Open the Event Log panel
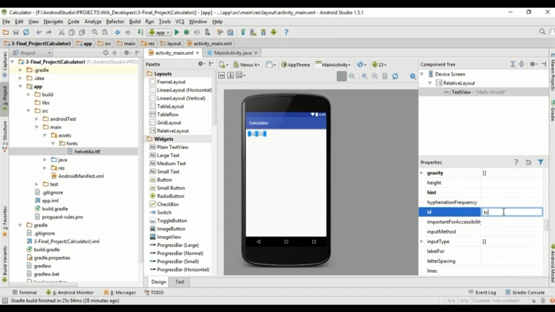The width and height of the screenshot is (555, 312). [x=485, y=292]
